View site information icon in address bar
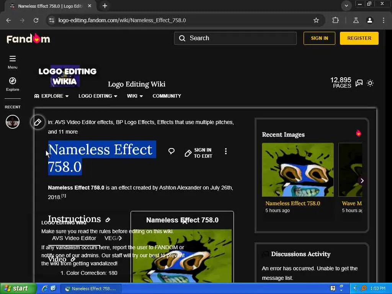Screen dimensions: 392x294 point(52,20)
